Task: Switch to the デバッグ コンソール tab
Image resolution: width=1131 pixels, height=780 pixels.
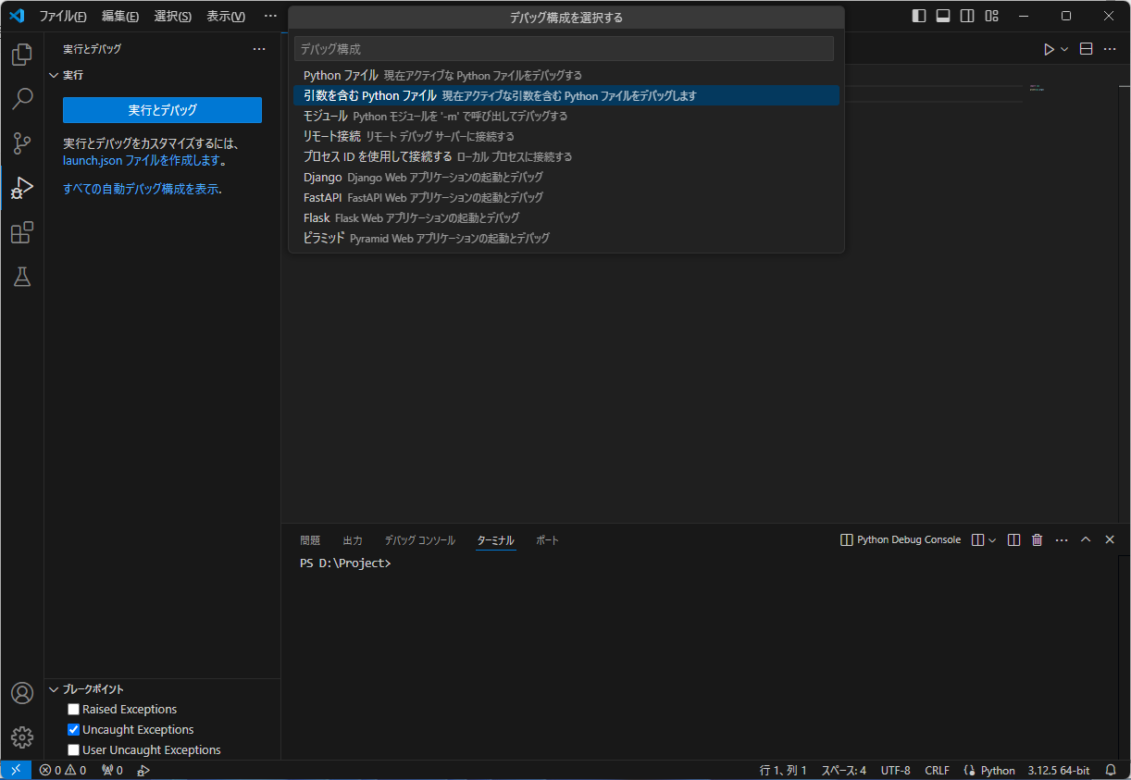Action: pyautogui.click(x=419, y=539)
